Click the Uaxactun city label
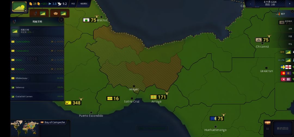The width and height of the screenshot is (294, 137). click(x=267, y=71)
